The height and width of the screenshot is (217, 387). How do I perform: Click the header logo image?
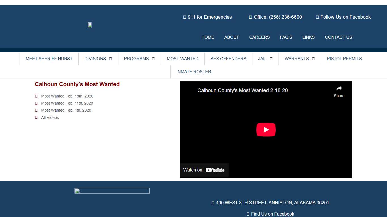[x=90, y=25]
